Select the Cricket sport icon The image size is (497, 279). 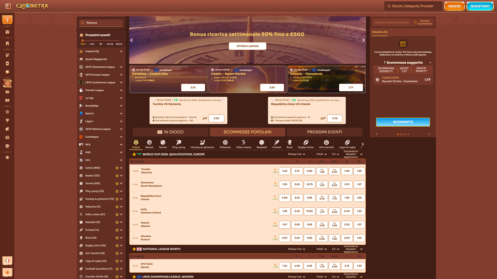277,143
